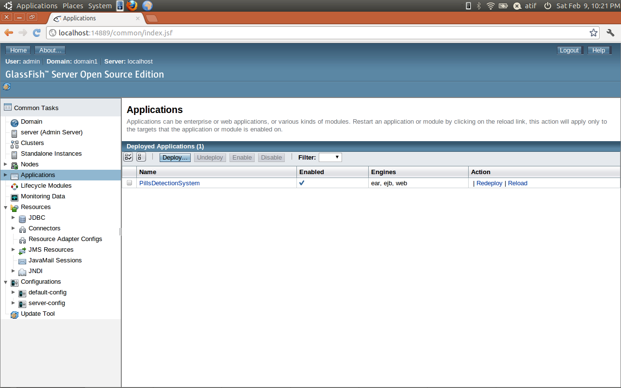Viewport: 621px width, 388px height.
Task: Open the Ubuntu Applications menu
Action: coord(37,6)
